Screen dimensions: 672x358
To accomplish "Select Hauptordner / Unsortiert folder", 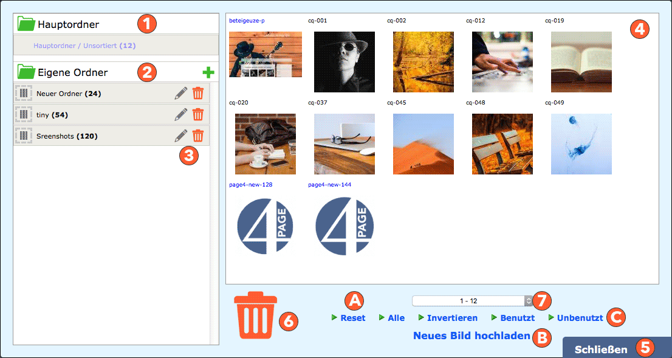I will point(84,46).
